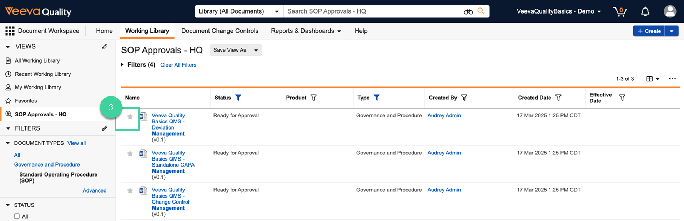Open the three-dots actions menu
The height and width of the screenshot is (221, 684).
coord(672,79)
